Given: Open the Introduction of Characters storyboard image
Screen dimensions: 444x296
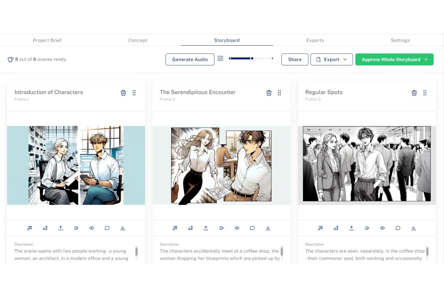Looking at the screenshot, I should coord(76,165).
